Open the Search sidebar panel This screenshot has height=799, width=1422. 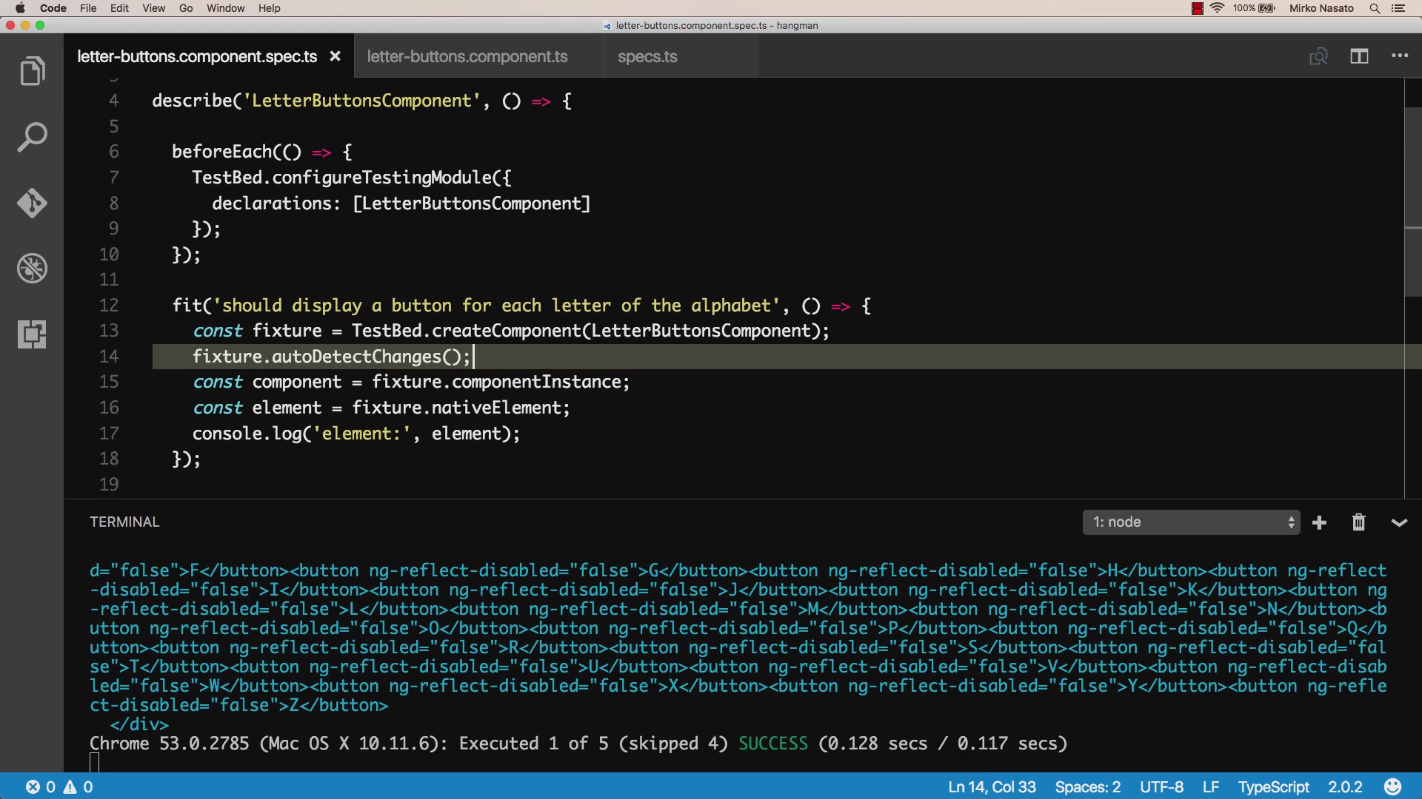click(32, 137)
